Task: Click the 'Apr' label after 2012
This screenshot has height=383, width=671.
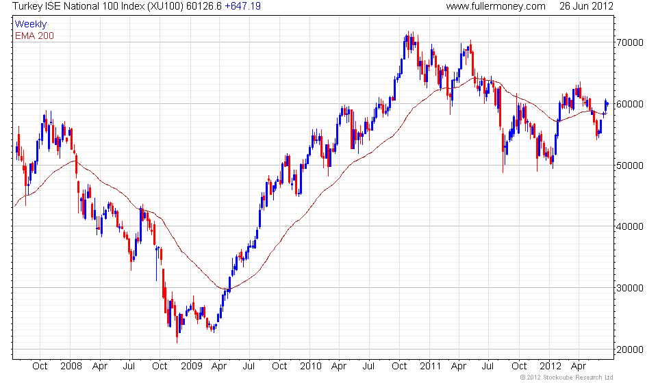Action: (579, 367)
